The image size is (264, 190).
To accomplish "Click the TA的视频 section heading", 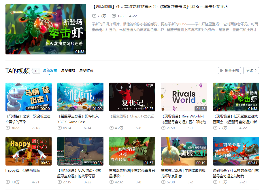I will 18,71.
